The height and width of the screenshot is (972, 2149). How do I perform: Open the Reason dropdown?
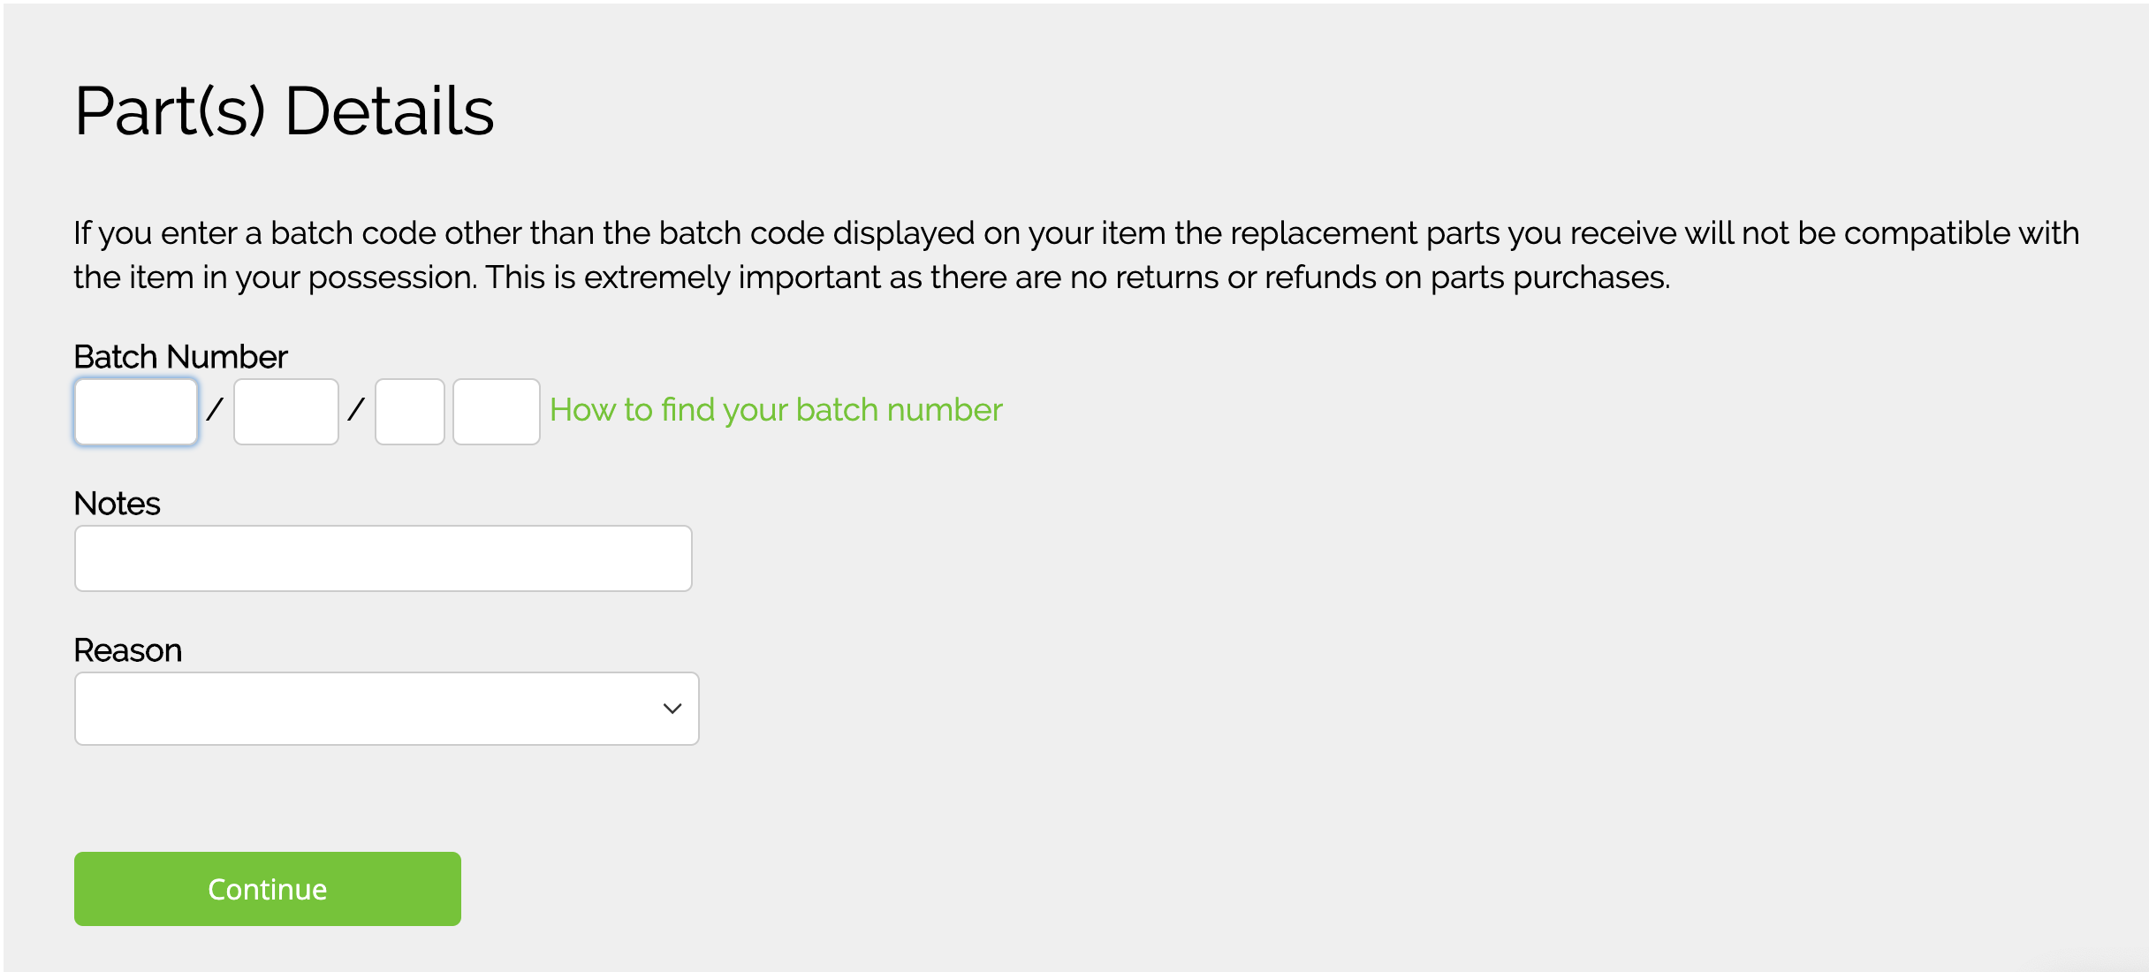click(387, 709)
